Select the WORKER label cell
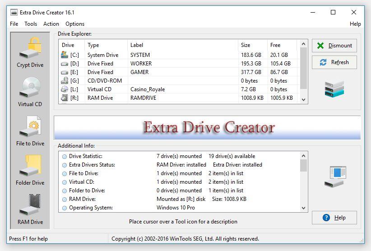Viewport: 371px width, 251px height. tap(141, 63)
